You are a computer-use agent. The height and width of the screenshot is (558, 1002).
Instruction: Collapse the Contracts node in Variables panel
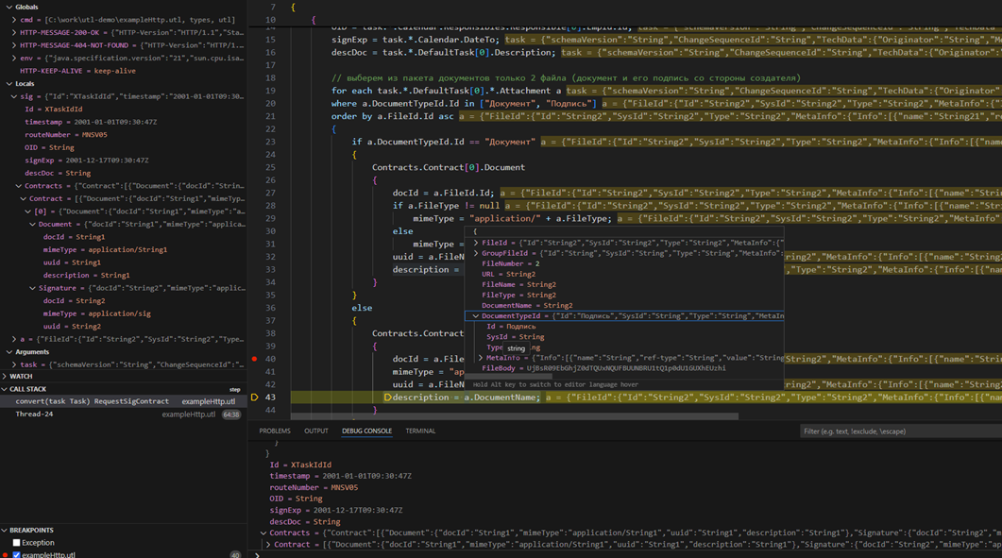pos(19,186)
